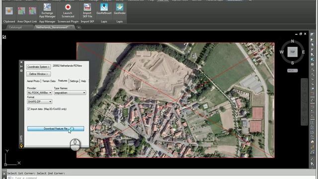Click the first icon of the right toolbar
This screenshot has width=318, height=179.
pos(312,35)
